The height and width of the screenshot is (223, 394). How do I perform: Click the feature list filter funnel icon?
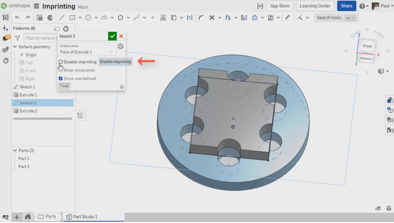click(18, 38)
